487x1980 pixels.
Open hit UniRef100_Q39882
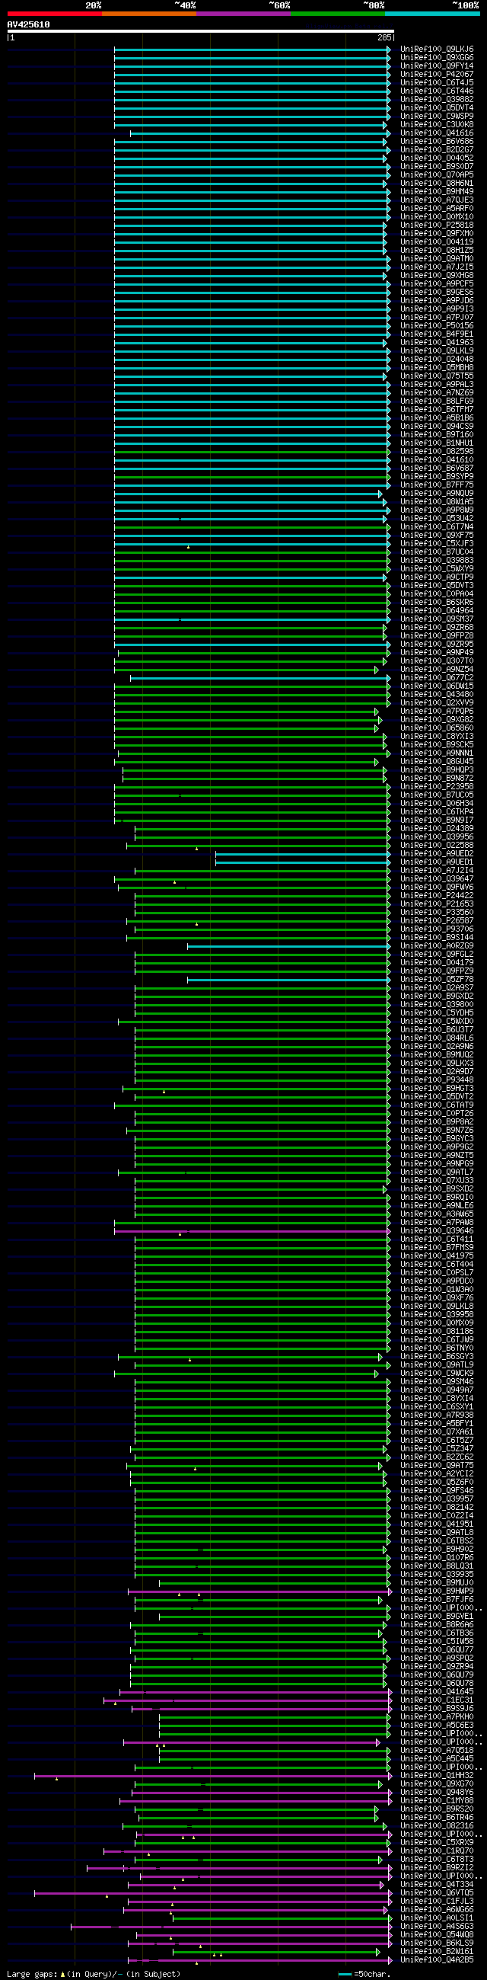click(x=436, y=100)
